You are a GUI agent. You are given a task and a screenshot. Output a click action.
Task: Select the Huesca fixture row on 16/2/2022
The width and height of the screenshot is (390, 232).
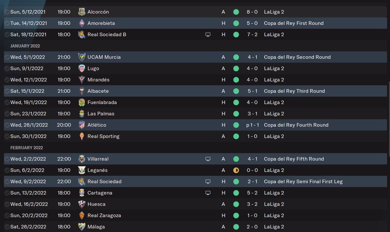[x=162, y=204]
